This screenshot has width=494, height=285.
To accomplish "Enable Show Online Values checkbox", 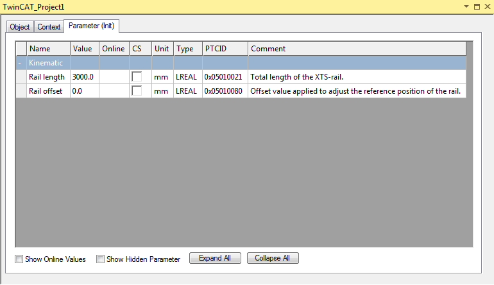I will point(19,259).
